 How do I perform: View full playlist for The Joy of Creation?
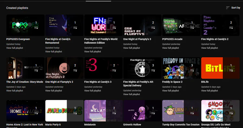[x=15, y=91]
